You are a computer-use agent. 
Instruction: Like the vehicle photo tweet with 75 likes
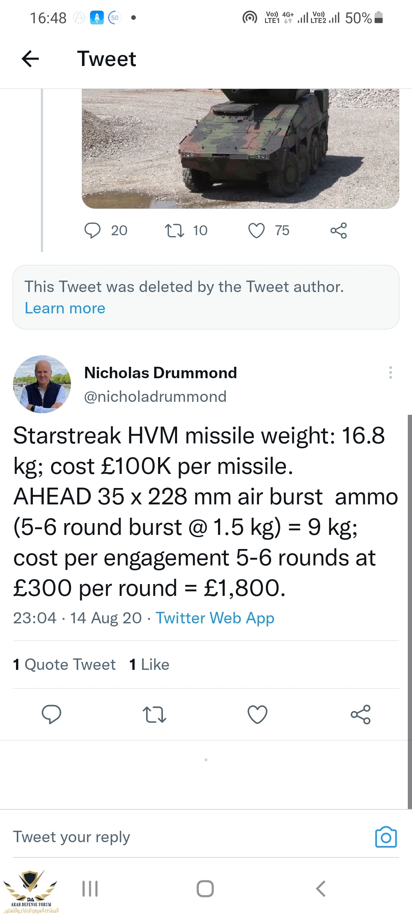pyautogui.click(x=256, y=231)
